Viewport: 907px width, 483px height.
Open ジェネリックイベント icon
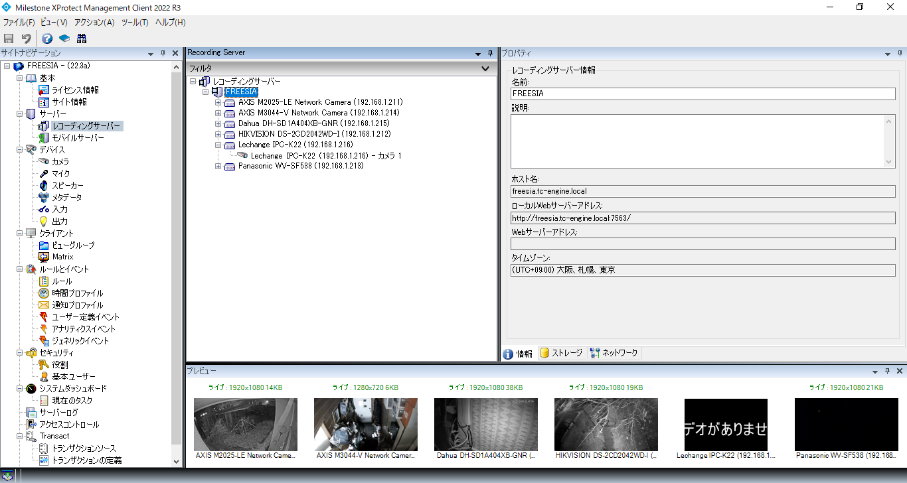[44, 341]
